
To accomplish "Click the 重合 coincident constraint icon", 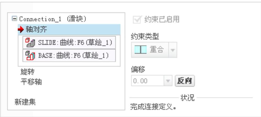I will coord(141,50).
